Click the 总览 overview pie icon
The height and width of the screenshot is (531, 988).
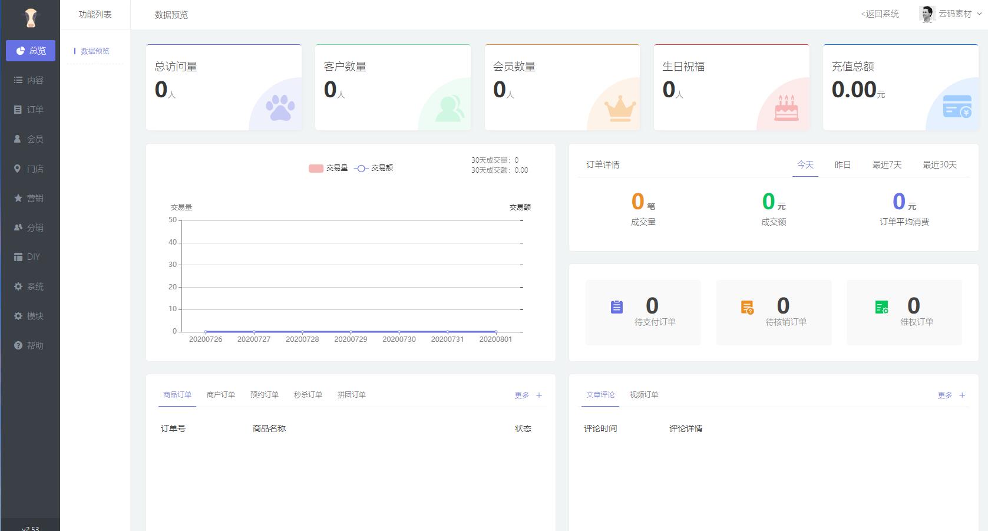click(x=20, y=51)
